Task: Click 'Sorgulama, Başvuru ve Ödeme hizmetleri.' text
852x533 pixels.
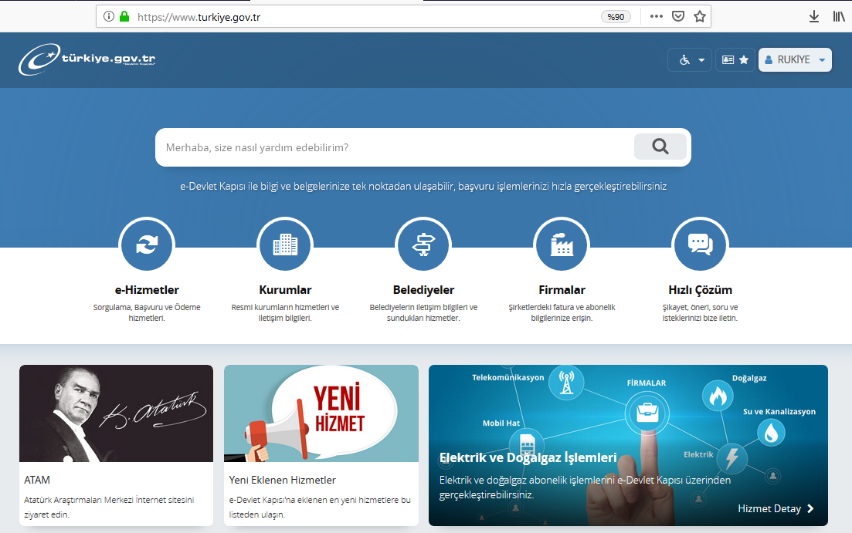Action: click(147, 312)
